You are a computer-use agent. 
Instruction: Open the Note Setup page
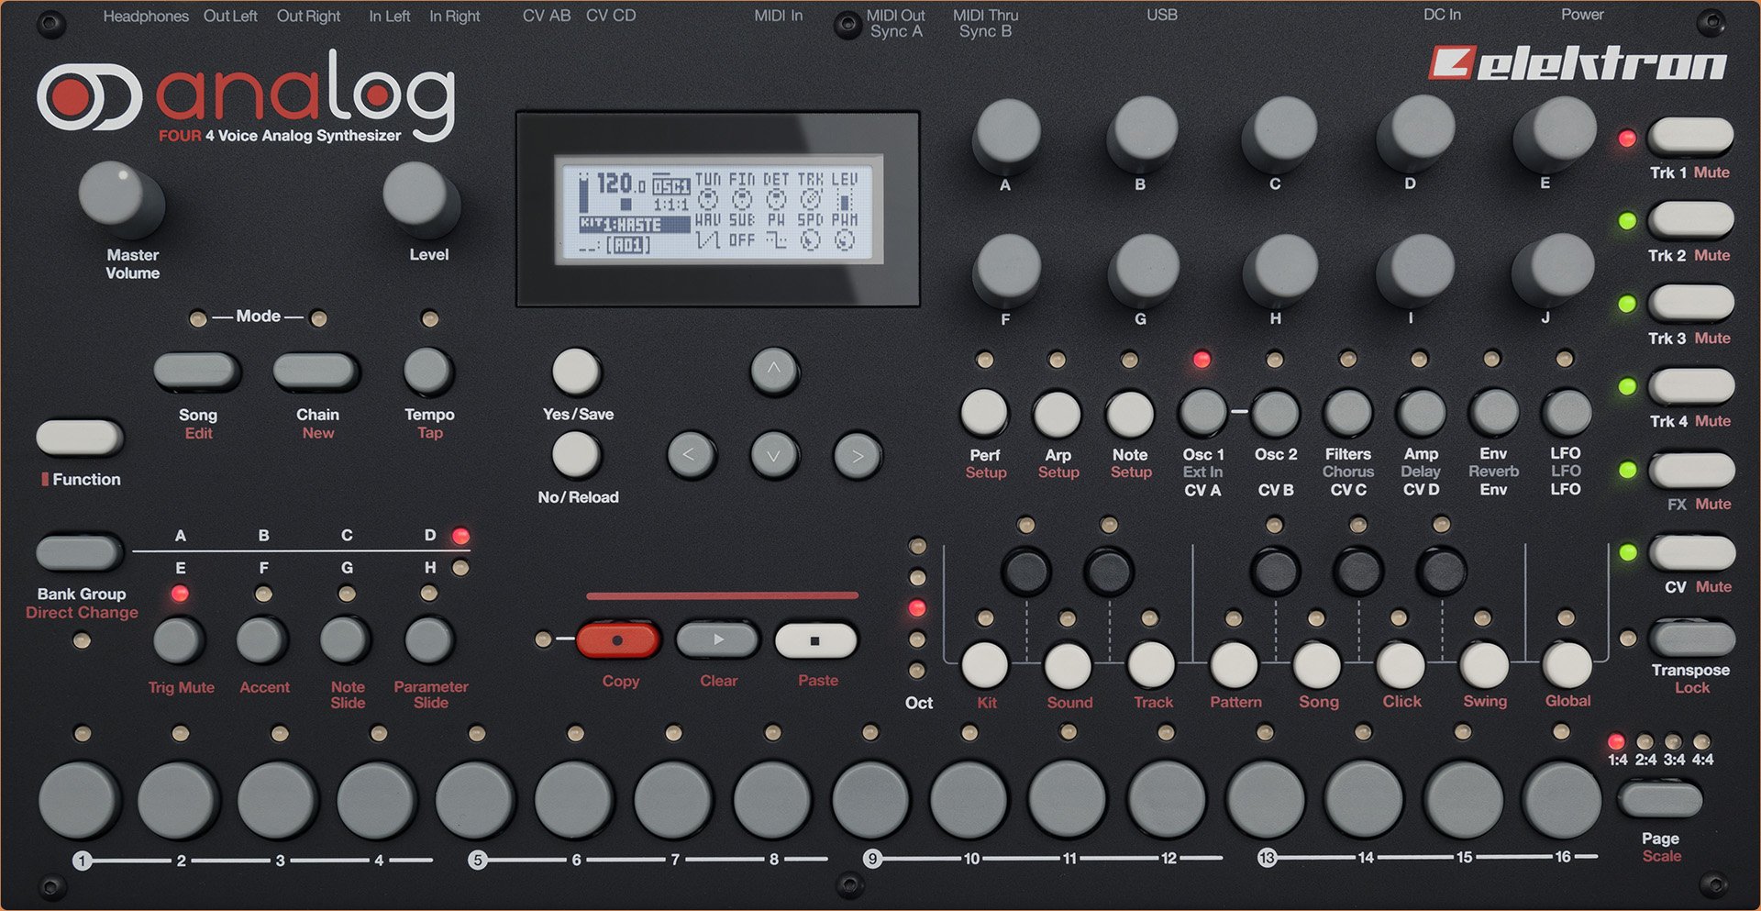(x=1130, y=413)
